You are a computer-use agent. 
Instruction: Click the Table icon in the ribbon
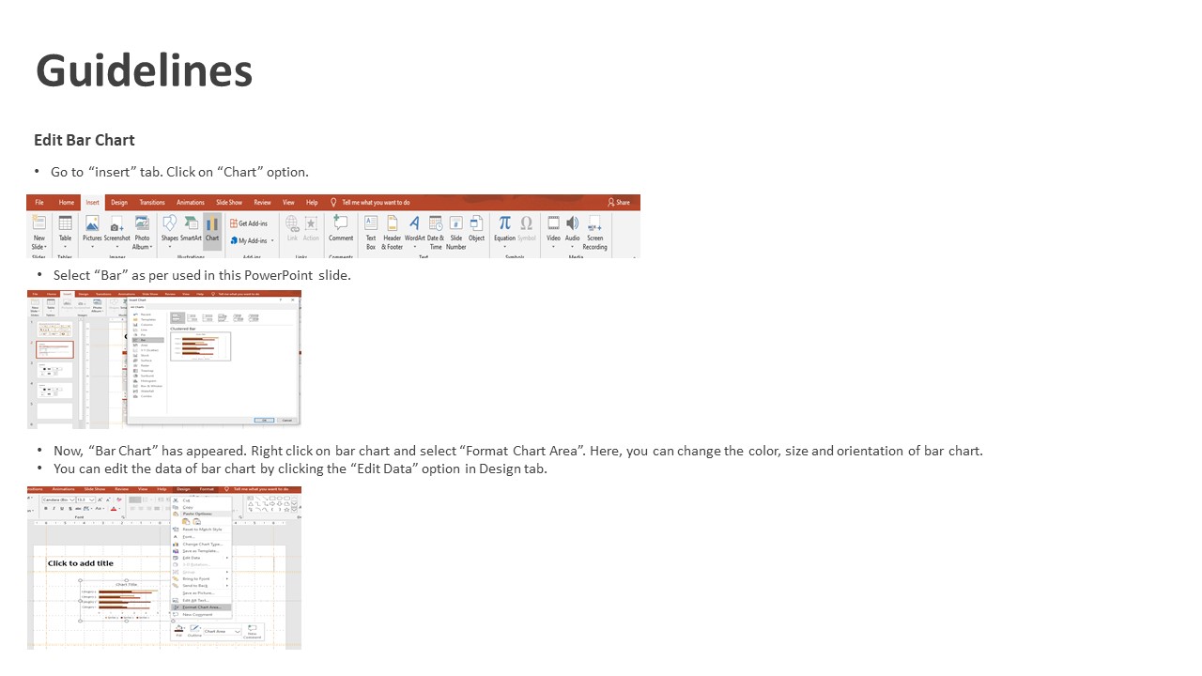(x=65, y=228)
